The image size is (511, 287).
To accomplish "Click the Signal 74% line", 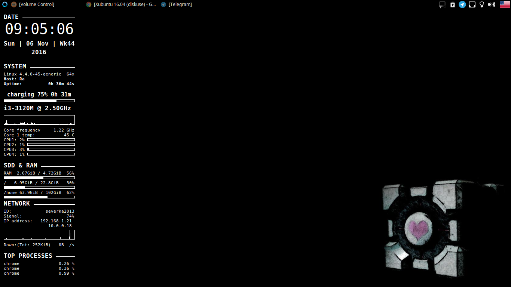I will click(x=39, y=216).
